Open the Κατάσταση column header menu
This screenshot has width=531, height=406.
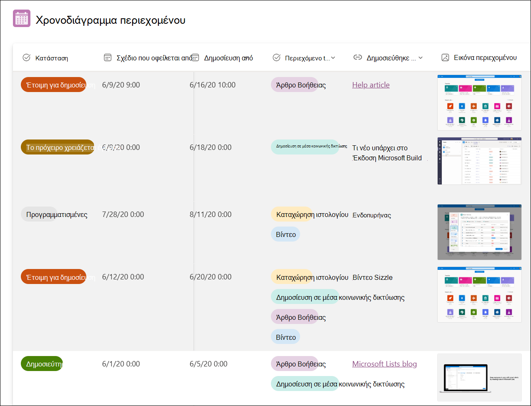pyautogui.click(x=52, y=58)
